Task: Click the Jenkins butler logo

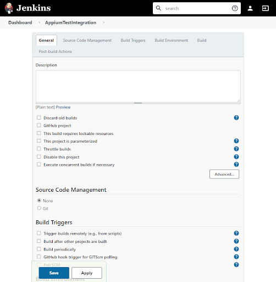Action: 9,8
